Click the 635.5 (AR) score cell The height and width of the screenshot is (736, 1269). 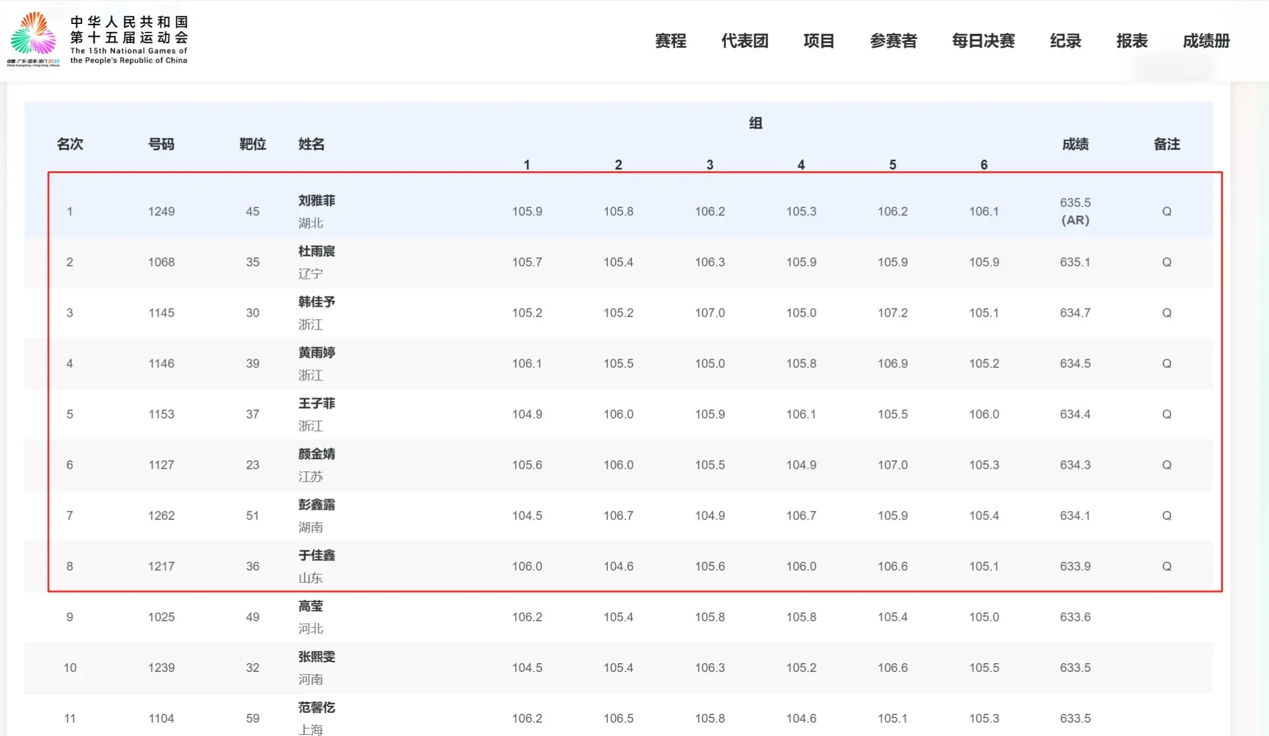click(1075, 211)
